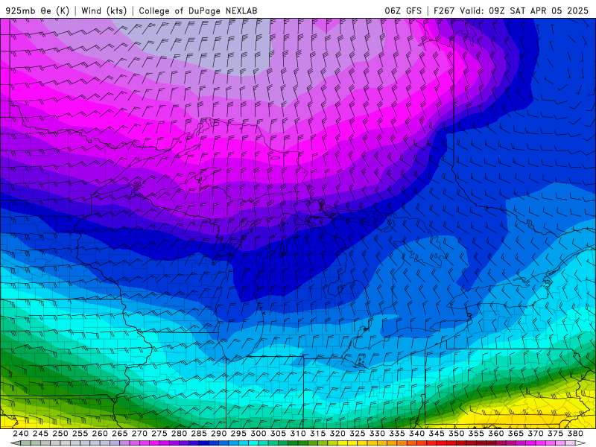The width and height of the screenshot is (596, 447).
Task: Click 'F267 Valid: 09Z SAT APR 05 2025' text
Action: pos(511,10)
